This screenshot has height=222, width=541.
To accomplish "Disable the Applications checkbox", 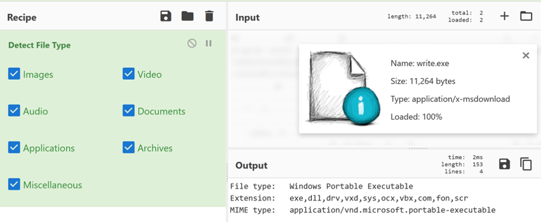I will tap(14, 148).
